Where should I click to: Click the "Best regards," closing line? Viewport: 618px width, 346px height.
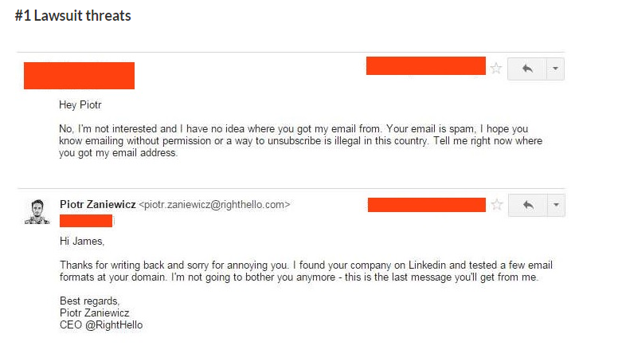pyautogui.click(x=89, y=301)
